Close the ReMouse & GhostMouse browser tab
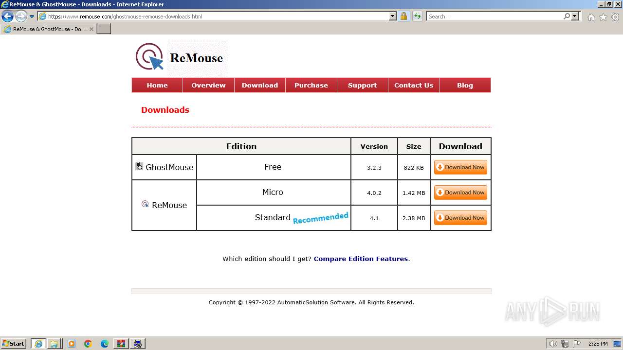Image resolution: width=623 pixels, height=350 pixels. [92, 29]
